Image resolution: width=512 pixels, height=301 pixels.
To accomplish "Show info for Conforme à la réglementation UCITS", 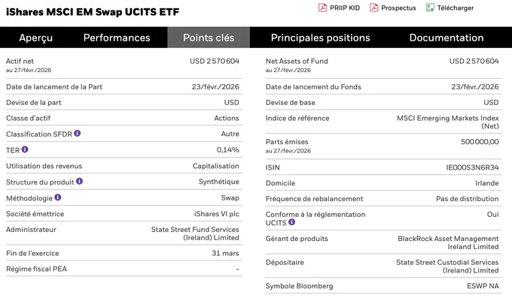I will point(291,222).
